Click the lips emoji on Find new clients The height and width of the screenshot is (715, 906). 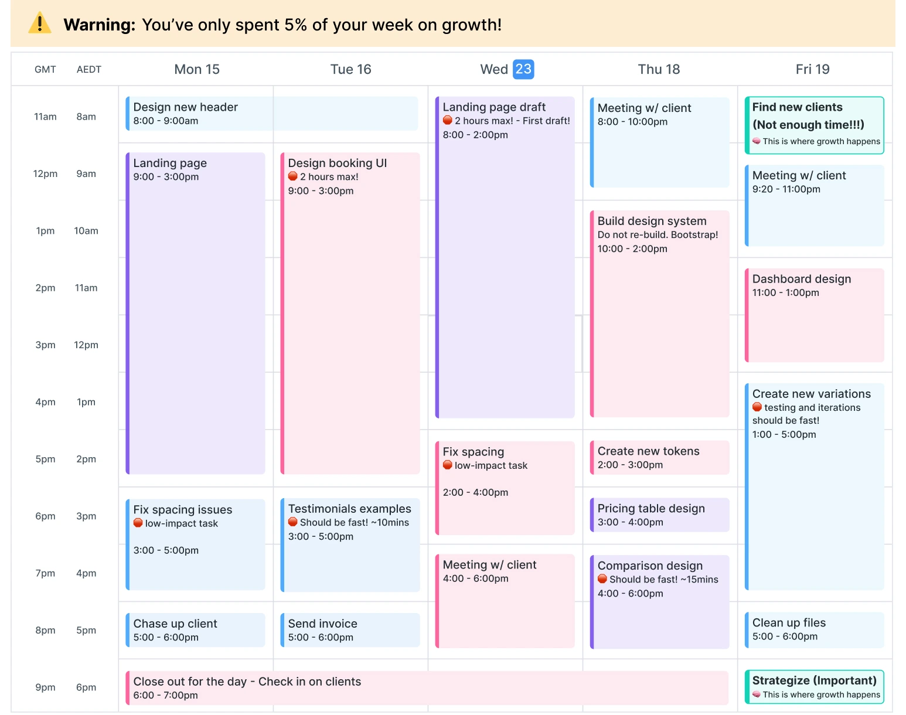[757, 141]
